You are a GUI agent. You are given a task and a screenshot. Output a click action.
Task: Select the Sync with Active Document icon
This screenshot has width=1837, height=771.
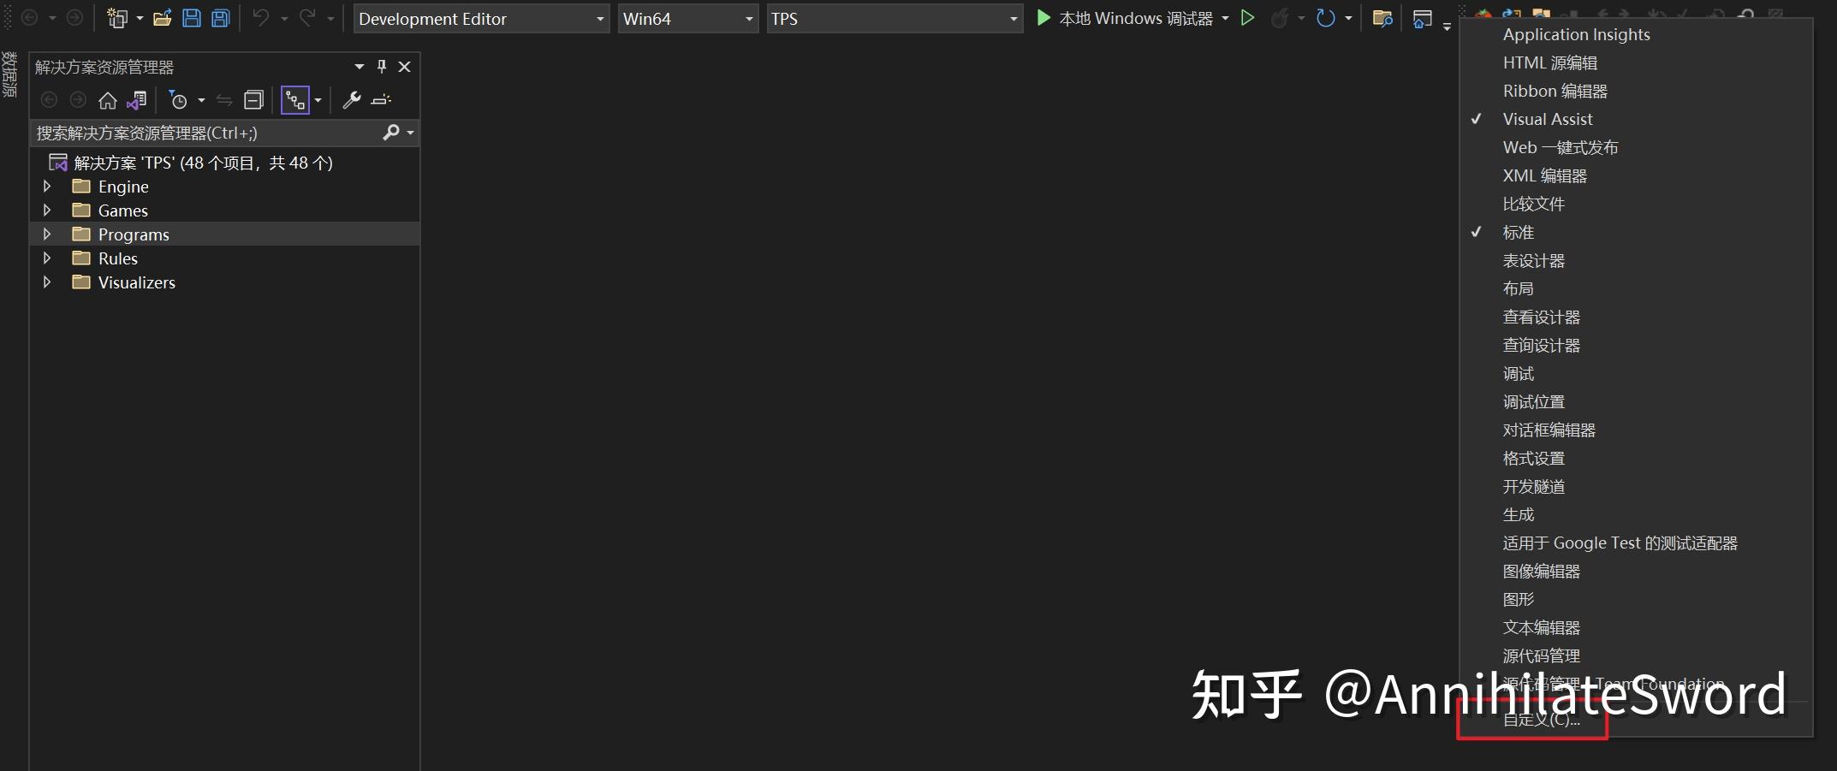[223, 100]
